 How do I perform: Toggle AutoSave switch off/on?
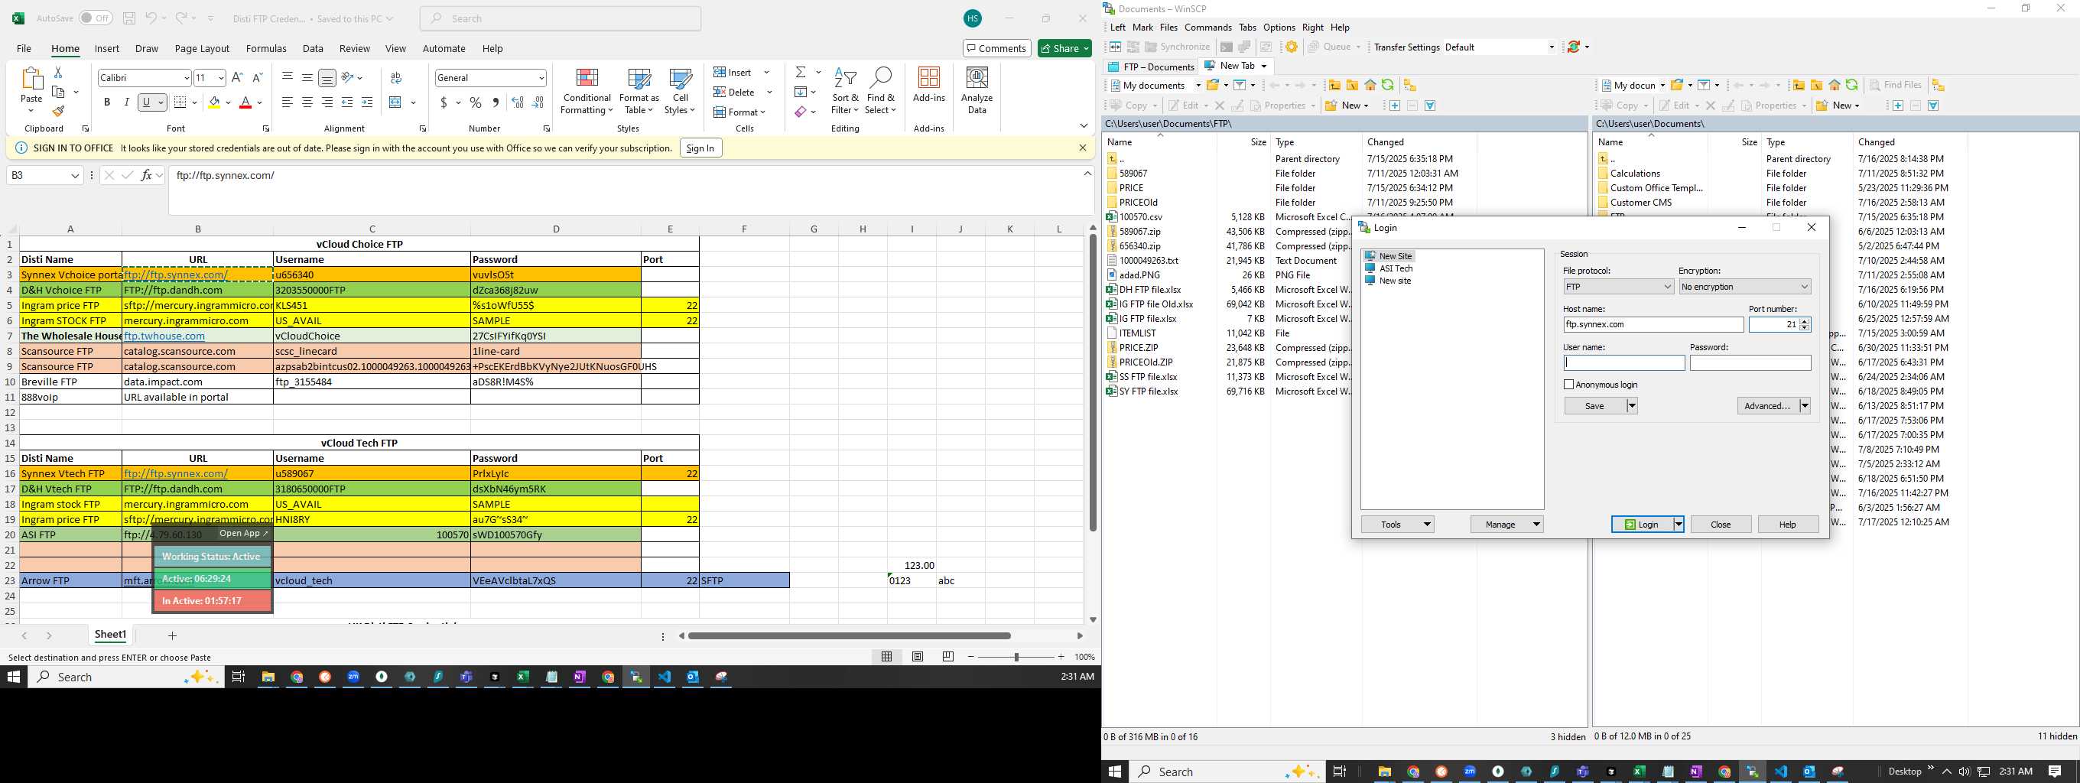tap(96, 18)
